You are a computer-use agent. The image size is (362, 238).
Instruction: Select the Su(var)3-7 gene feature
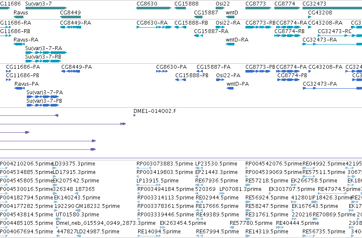(46, 8)
